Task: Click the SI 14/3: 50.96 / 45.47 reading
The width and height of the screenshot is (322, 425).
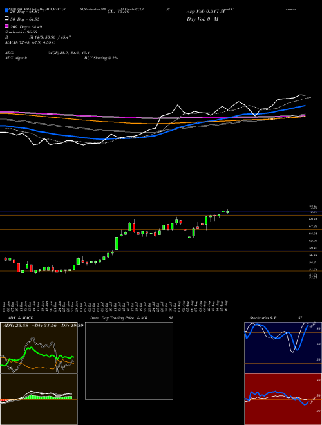Action: pos(50,37)
